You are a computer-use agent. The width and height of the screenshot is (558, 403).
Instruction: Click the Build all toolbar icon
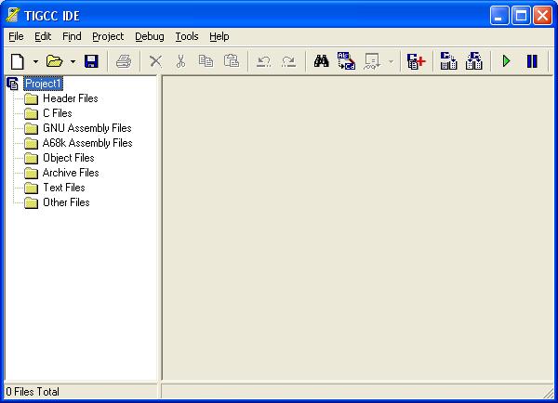[473, 61]
